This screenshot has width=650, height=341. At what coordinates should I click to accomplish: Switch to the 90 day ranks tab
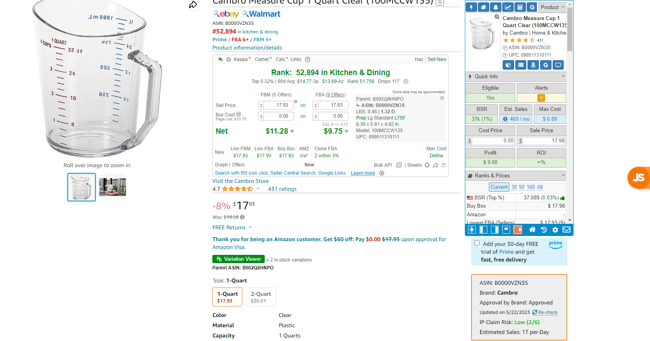tap(522, 187)
